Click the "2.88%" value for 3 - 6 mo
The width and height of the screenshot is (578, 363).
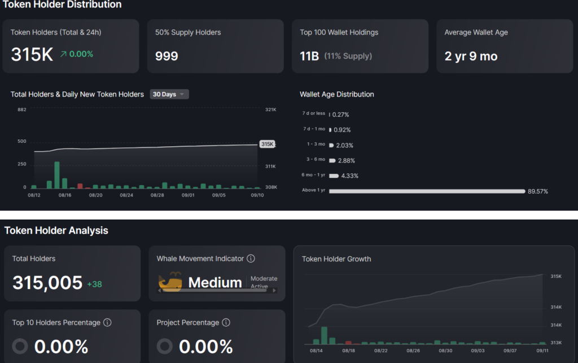347,161
